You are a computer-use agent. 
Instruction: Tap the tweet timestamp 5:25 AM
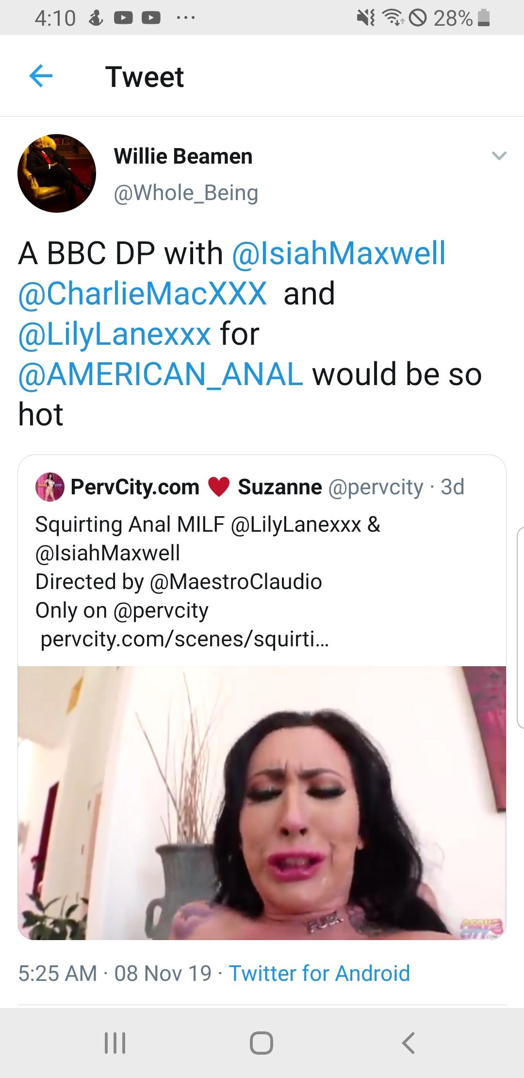[58, 973]
